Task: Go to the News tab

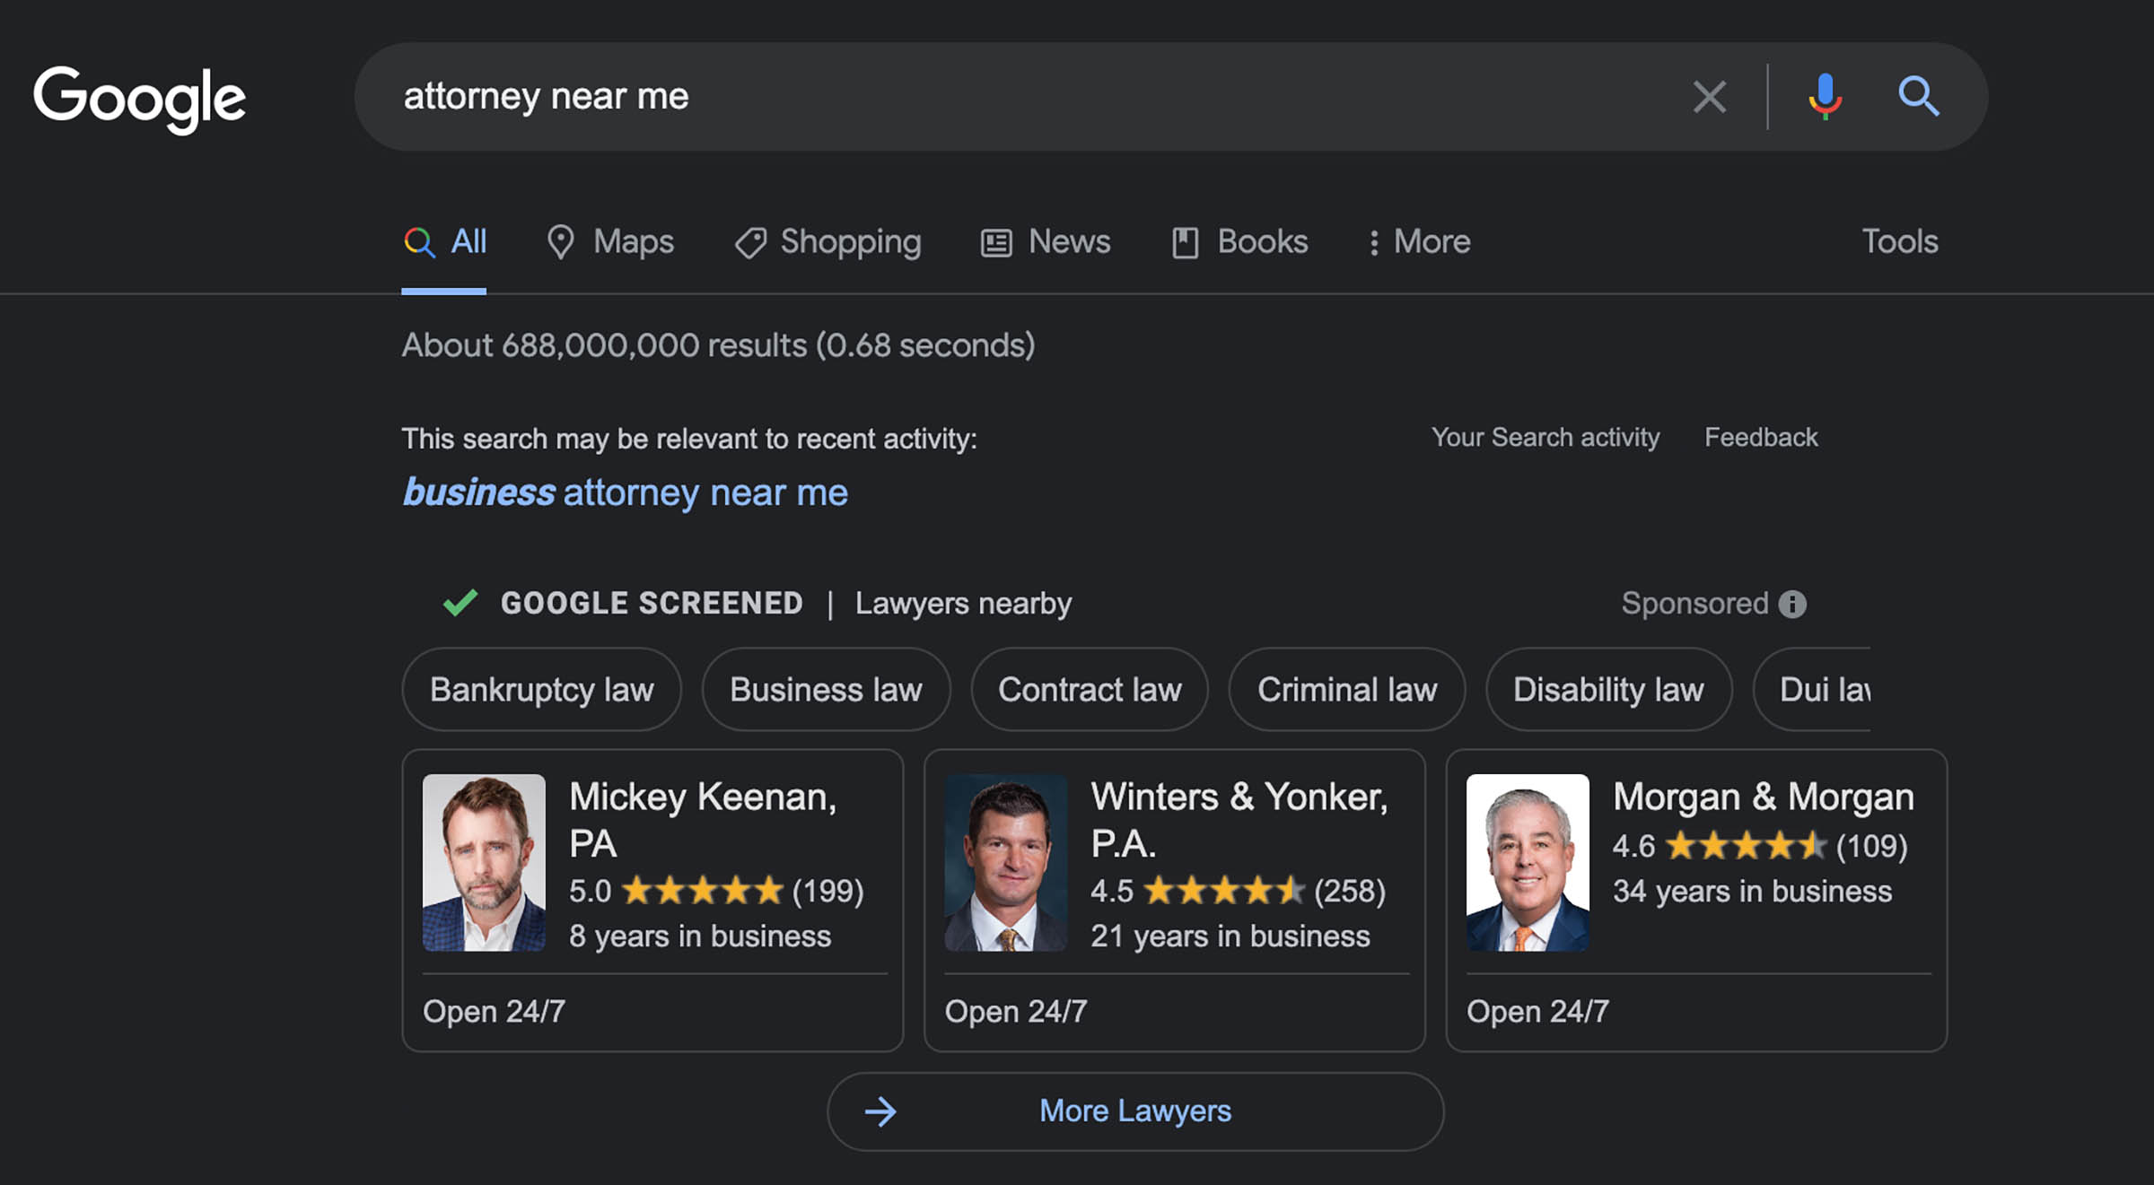Action: click(1046, 241)
